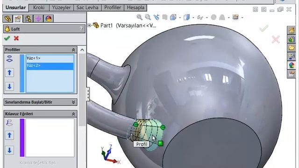Open View Palette task pane icon
Image resolution: width=299 pixels, height=168 pixels.
292,56
